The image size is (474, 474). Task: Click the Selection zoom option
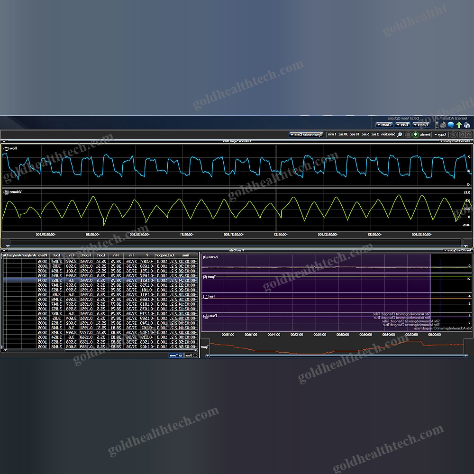point(388,134)
